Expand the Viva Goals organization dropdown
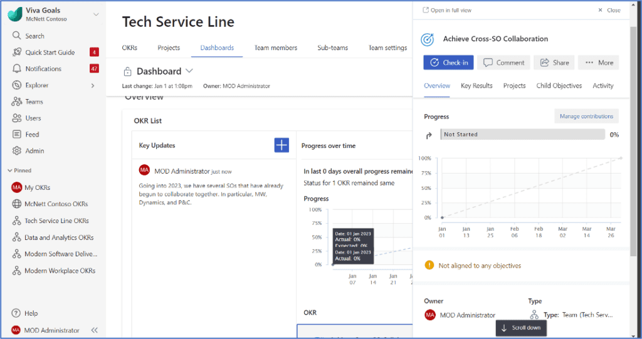This screenshot has width=642, height=339. pos(96,14)
